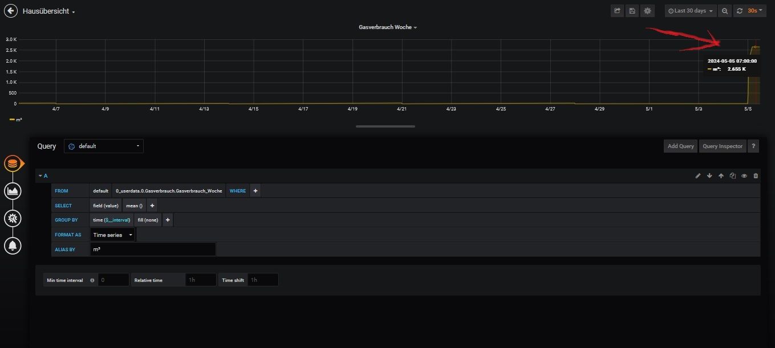This screenshot has width=775, height=348.
Task: Click the help question mark button
Action: click(x=753, y=146)
